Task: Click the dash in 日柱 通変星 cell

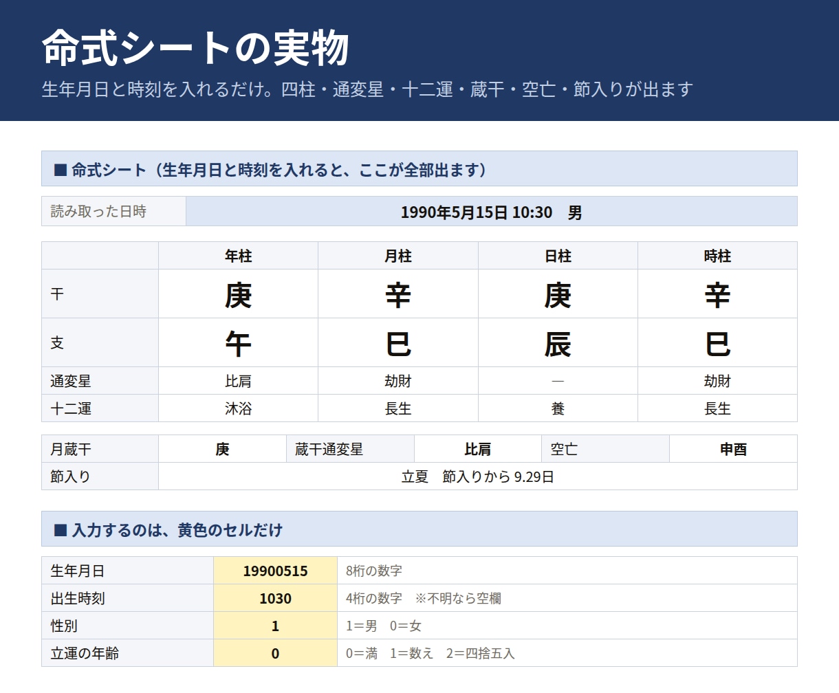Action: pyautogui.click(x=558, y=381)
